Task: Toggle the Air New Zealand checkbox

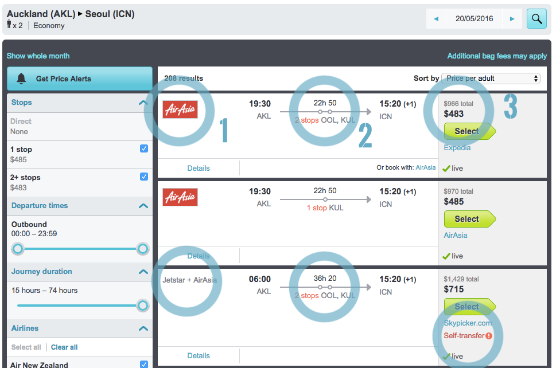Action: pyautogui.click(x=144, y=364)
